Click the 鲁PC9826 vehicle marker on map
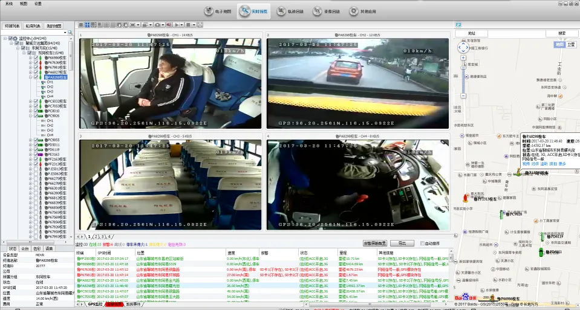The height and width of the screenshot is (310, 580). click(501, 215)
